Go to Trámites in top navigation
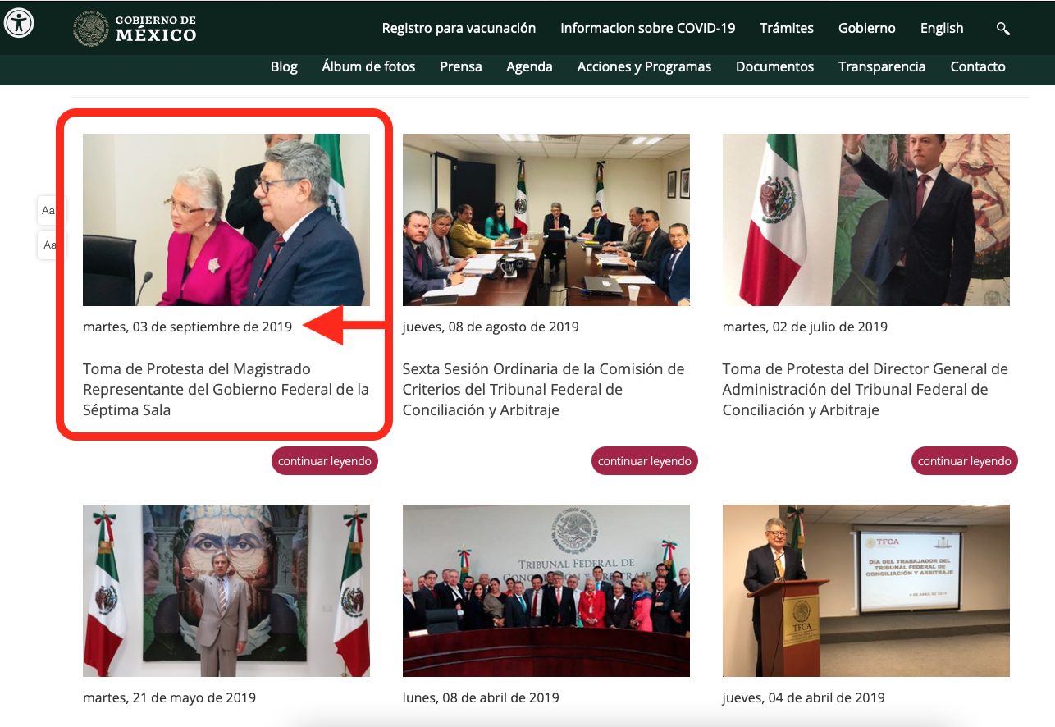 pyautogui.click(x=786, y=28)
